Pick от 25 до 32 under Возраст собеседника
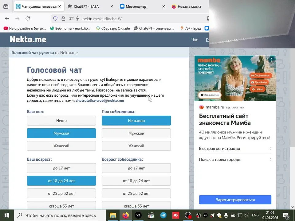The height and width of the screenshot is (221, 295). tap(136, 193)
